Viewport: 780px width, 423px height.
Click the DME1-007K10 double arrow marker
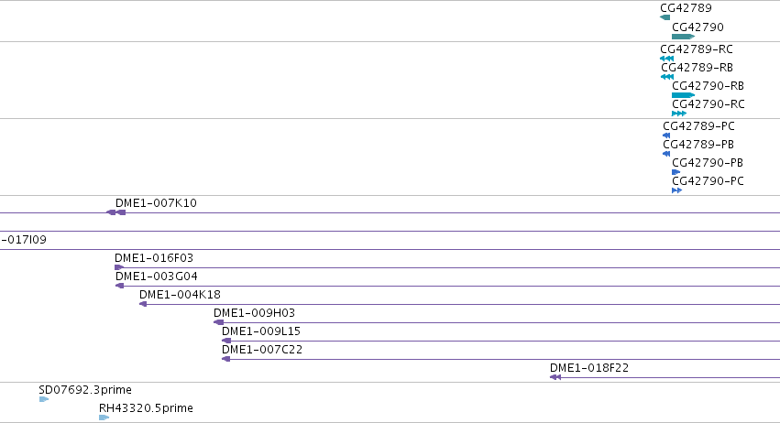point(115,212)
